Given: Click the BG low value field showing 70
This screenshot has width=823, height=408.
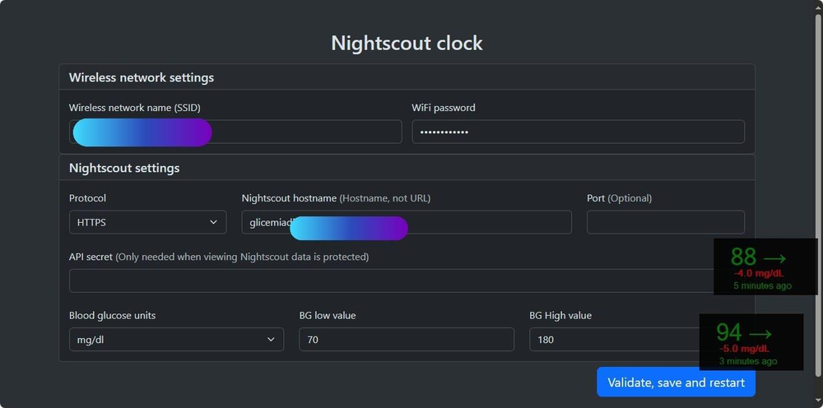Looking at the screenshot, I should 407,339.
